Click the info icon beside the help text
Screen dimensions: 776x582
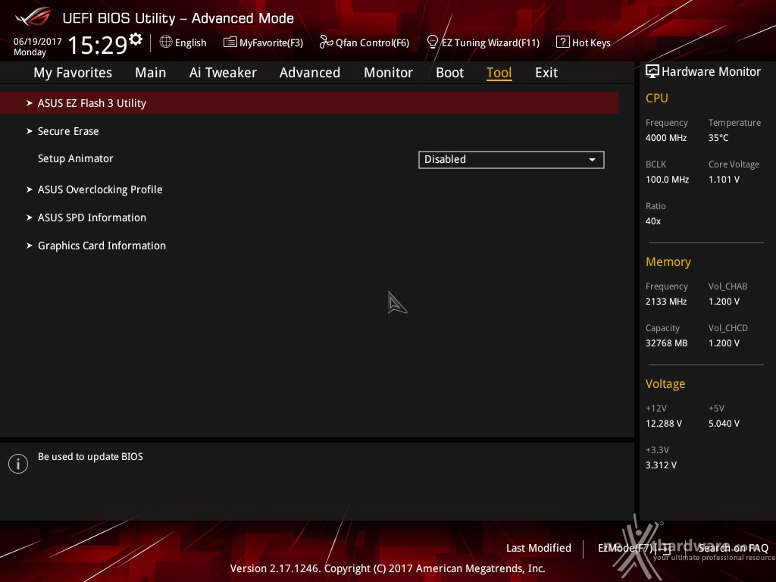click(x=18, y=464)
